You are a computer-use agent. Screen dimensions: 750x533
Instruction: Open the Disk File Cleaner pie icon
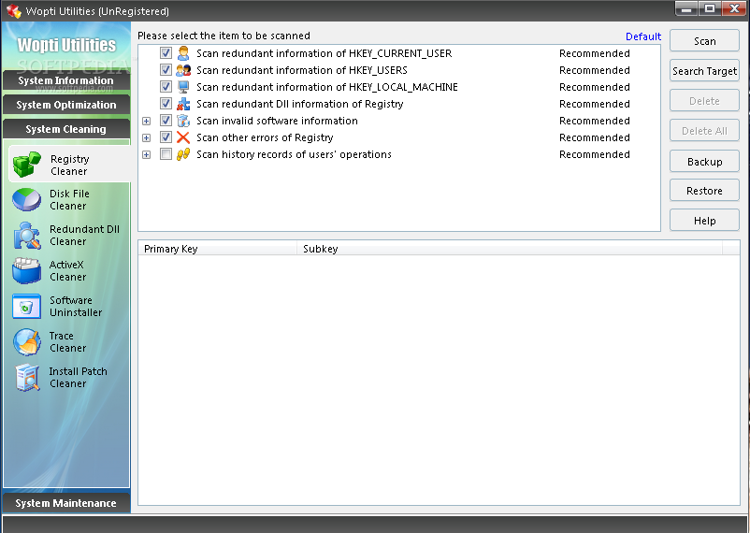[26, 200]
